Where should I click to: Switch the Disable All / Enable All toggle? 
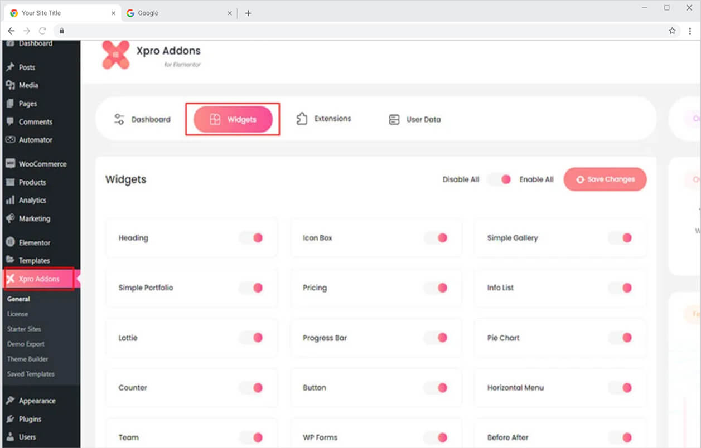pos(499,179)
